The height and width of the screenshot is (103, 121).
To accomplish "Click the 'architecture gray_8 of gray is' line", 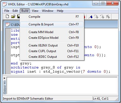I will pyautogui.click(x=46, y=68).
